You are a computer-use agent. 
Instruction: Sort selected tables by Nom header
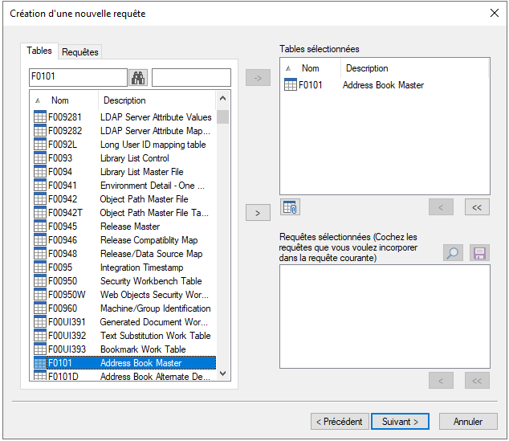(311, 68)
